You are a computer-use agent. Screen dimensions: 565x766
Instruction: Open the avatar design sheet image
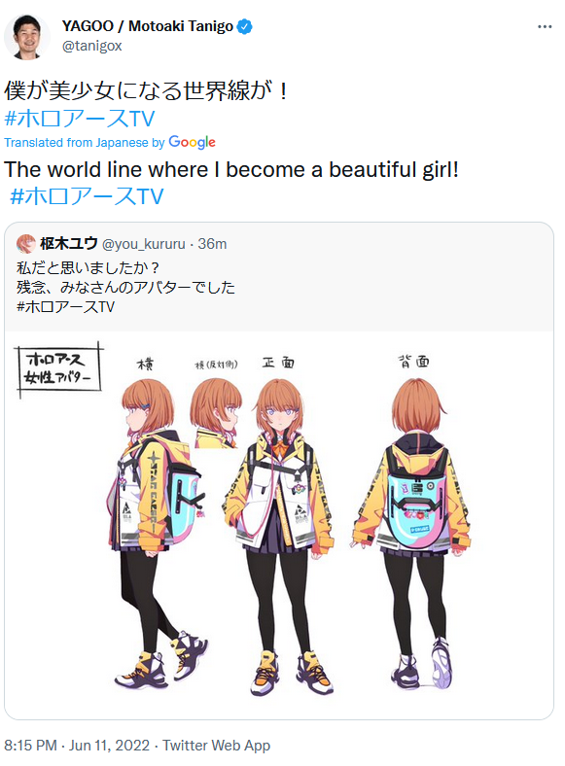[x=279, y=525]
